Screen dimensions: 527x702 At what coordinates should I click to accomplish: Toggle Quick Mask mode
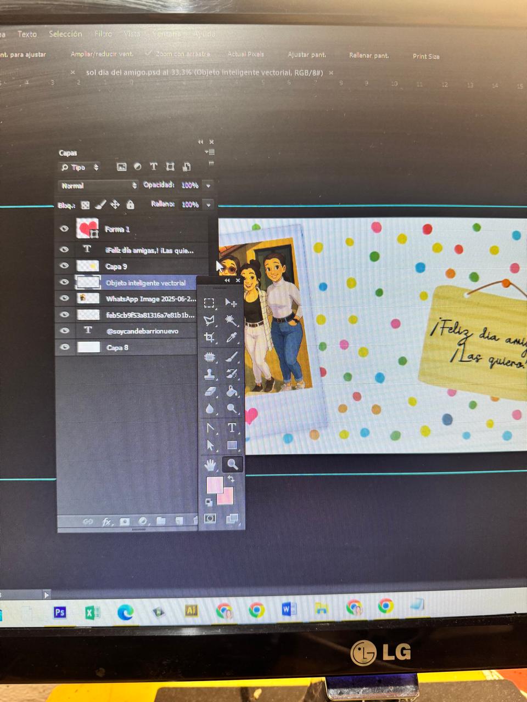pos(210,518)
